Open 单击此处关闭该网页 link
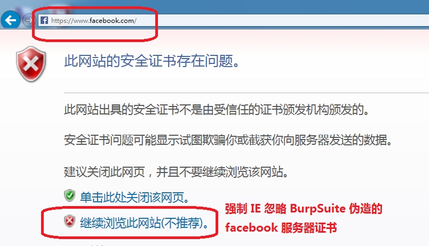The width and height of the screenshot is (429, 246). (x=134, y=197)
